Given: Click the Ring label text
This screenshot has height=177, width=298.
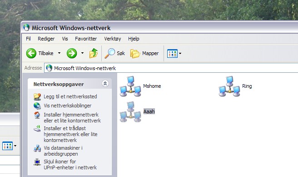Looking at the screenshot, I should (x=247, y=86).
